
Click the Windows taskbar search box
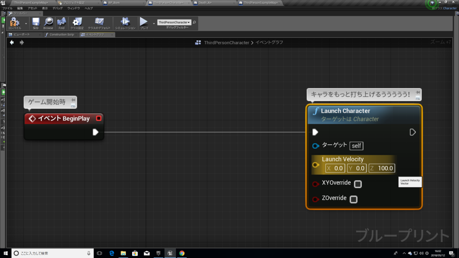tap(53, 253)
